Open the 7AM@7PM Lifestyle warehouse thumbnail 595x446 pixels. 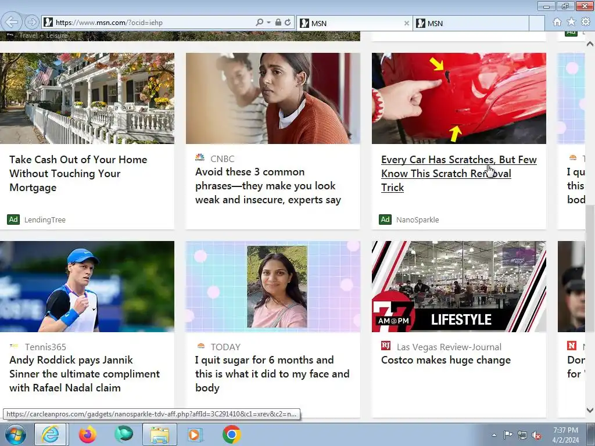(x=459, y=286)
